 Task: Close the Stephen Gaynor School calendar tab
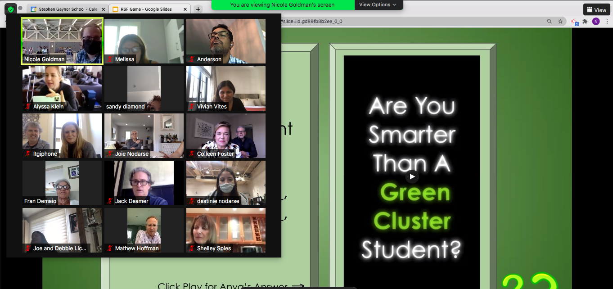[x=103, y=9]
